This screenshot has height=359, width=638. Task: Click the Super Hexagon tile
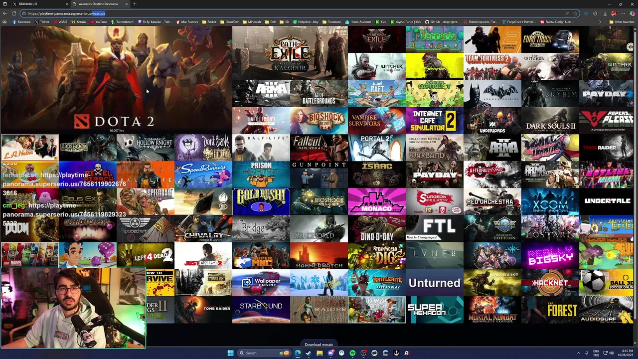point(435,309)
